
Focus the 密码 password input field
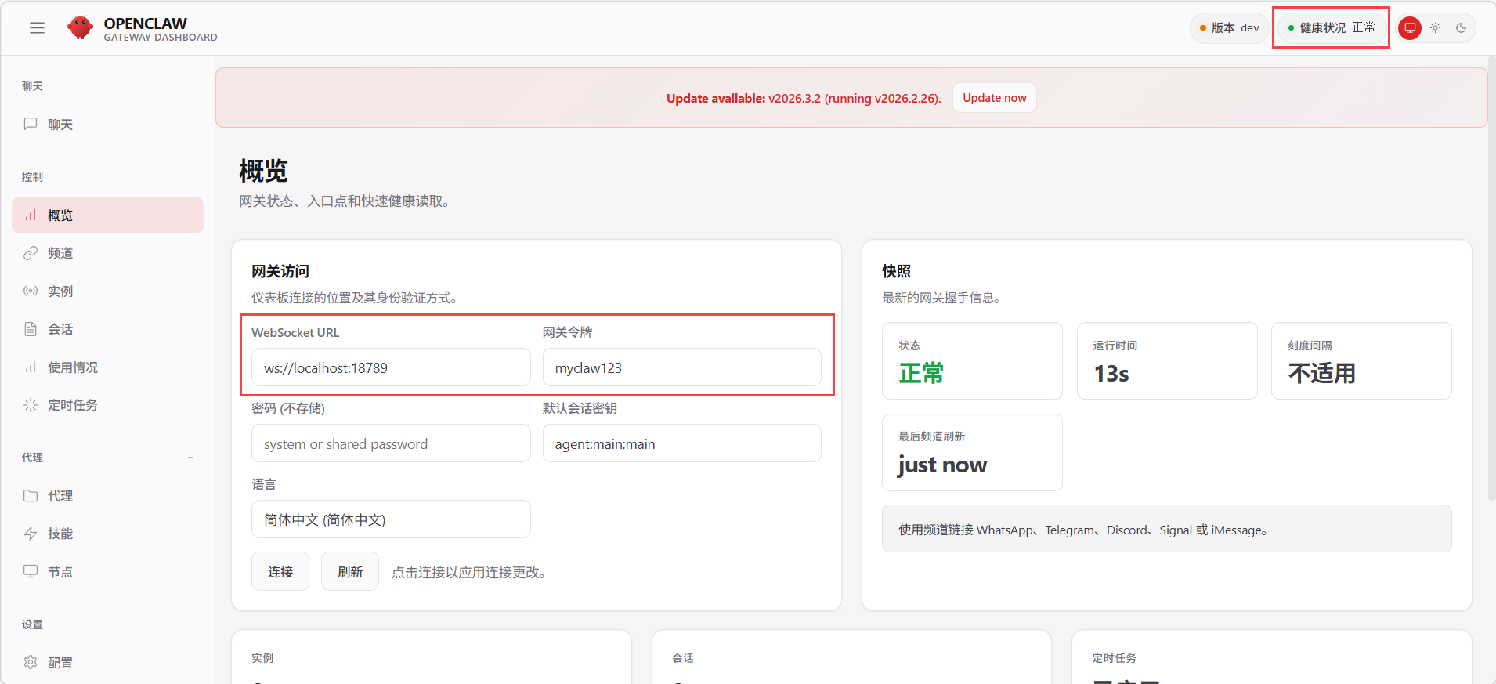pos(391,443)
